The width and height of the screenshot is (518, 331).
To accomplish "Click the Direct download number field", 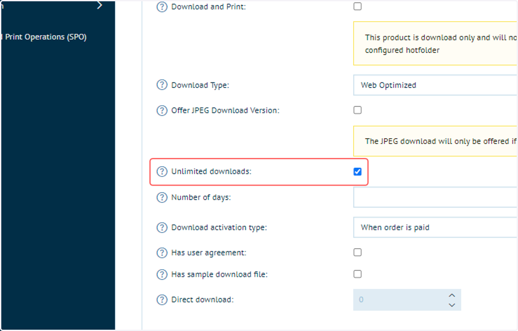I will click(407, 300).
